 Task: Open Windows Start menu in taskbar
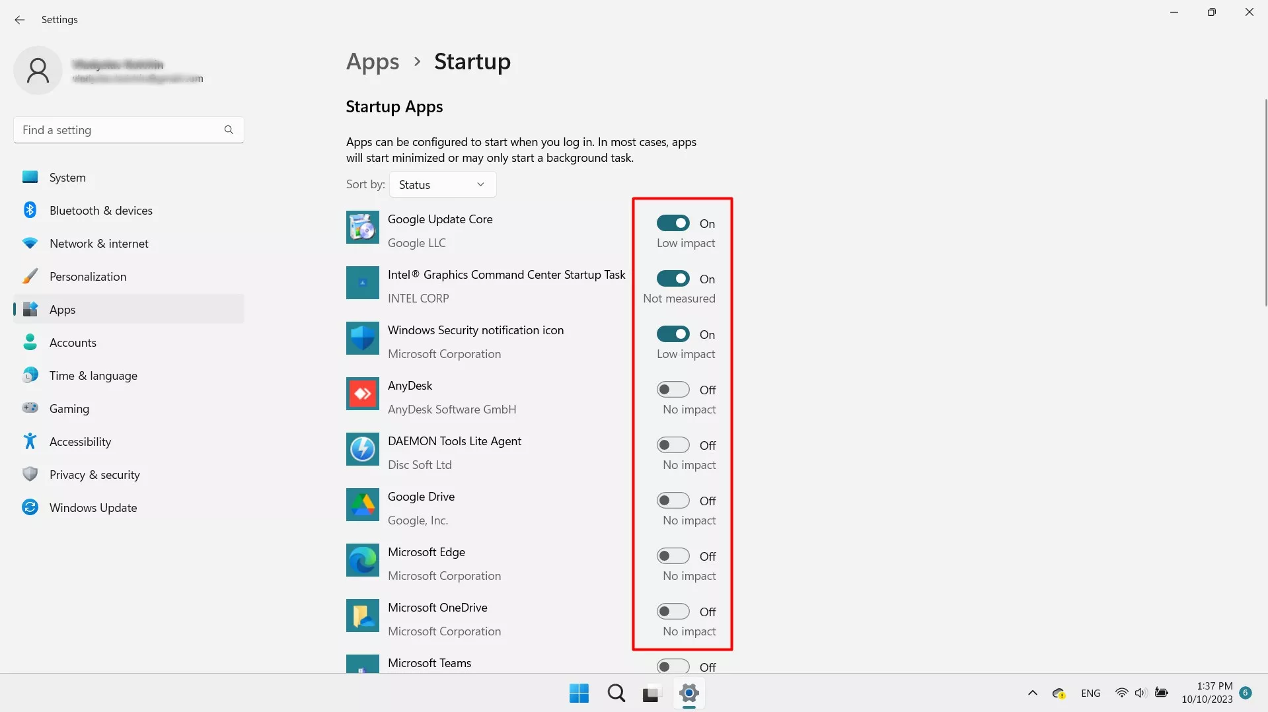[579, 694]
